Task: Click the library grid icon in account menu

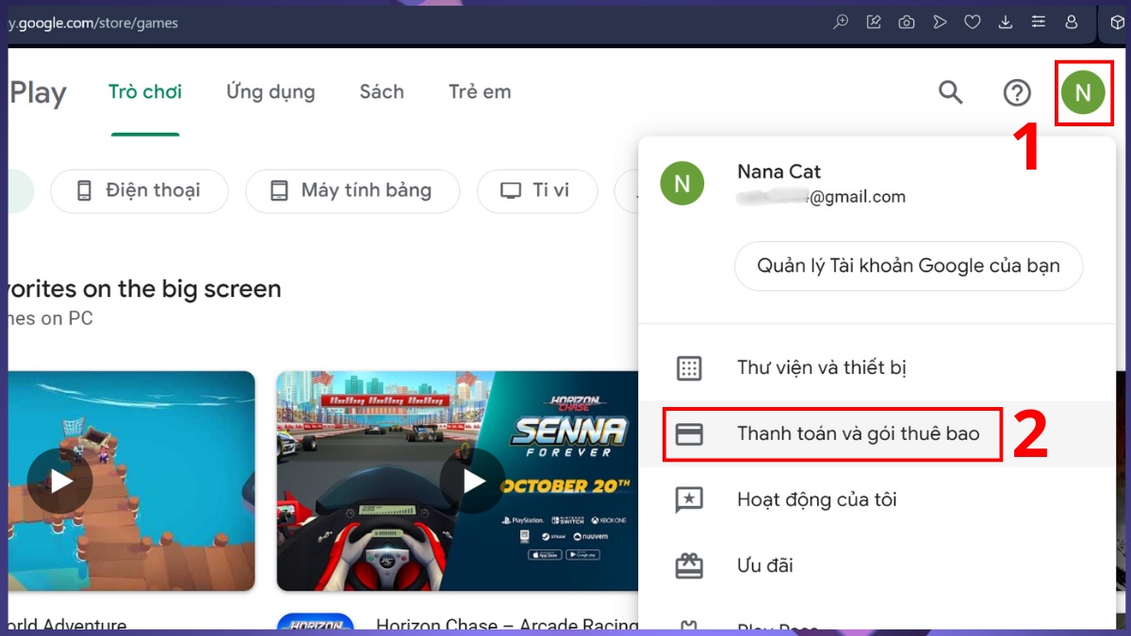Action: [690, 367]
